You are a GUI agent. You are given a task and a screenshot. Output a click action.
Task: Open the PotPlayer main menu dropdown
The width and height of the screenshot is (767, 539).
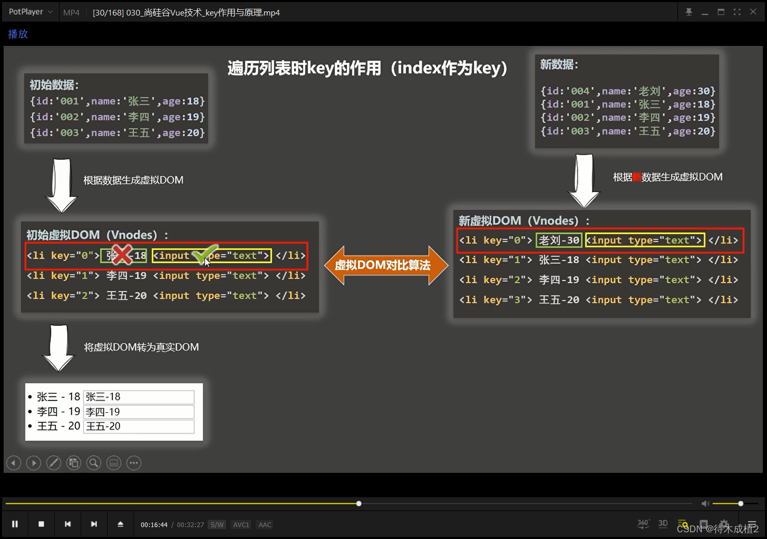tap(31, 11)
